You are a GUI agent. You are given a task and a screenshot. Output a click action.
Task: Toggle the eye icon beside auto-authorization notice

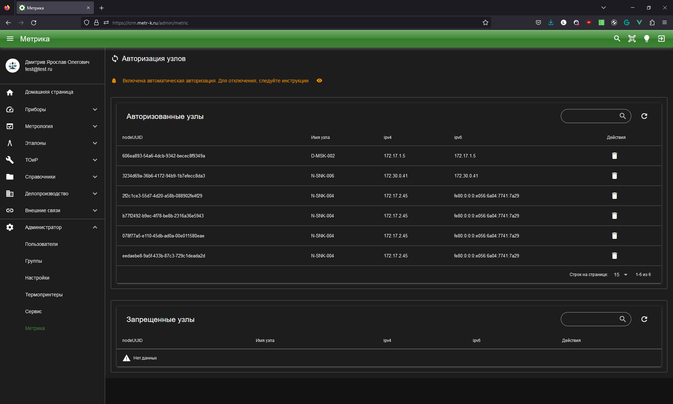319,81
